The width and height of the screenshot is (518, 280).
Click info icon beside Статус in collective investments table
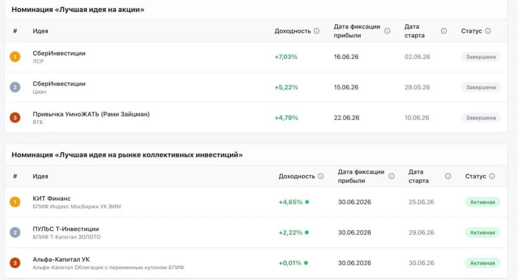click(492, 176)
